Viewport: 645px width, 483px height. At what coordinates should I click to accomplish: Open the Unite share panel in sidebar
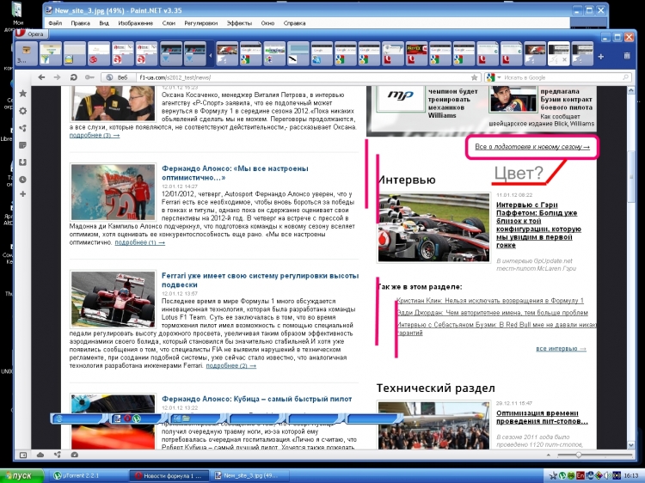23,128
